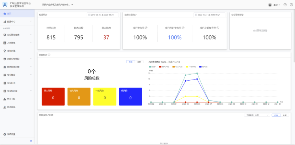This screenshot has height=145, width=295.
Task: Open the 动态巡视 menu item
Action: (x=11, y=107)
